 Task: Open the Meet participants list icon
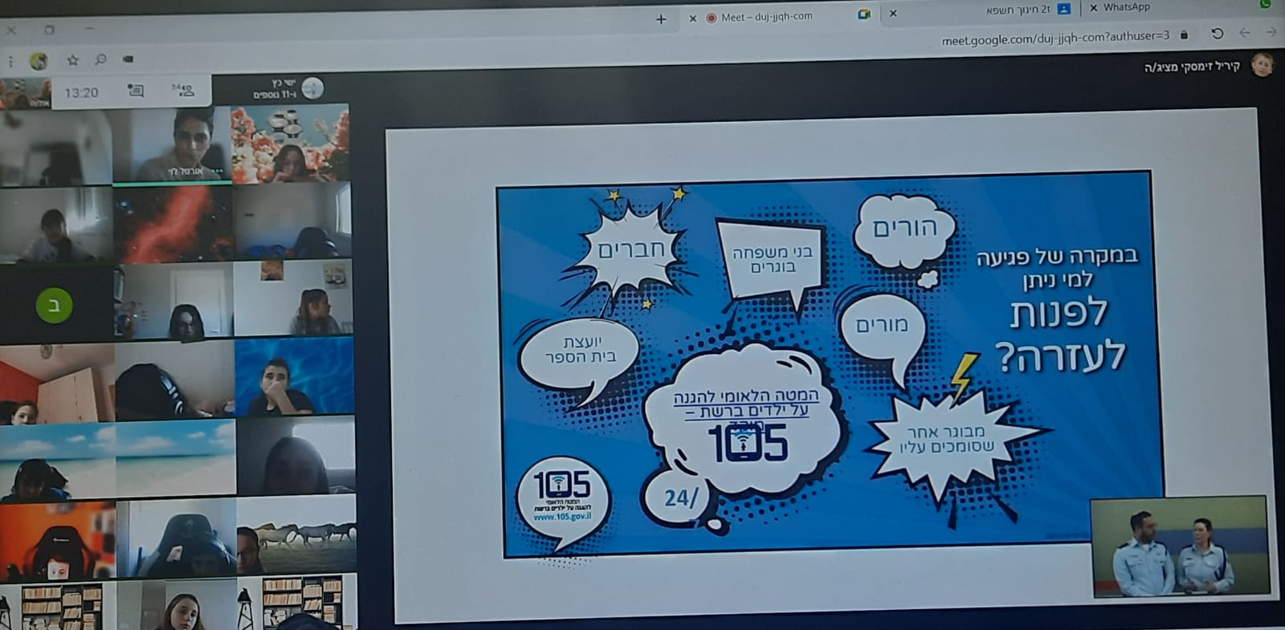coord(183,90)
